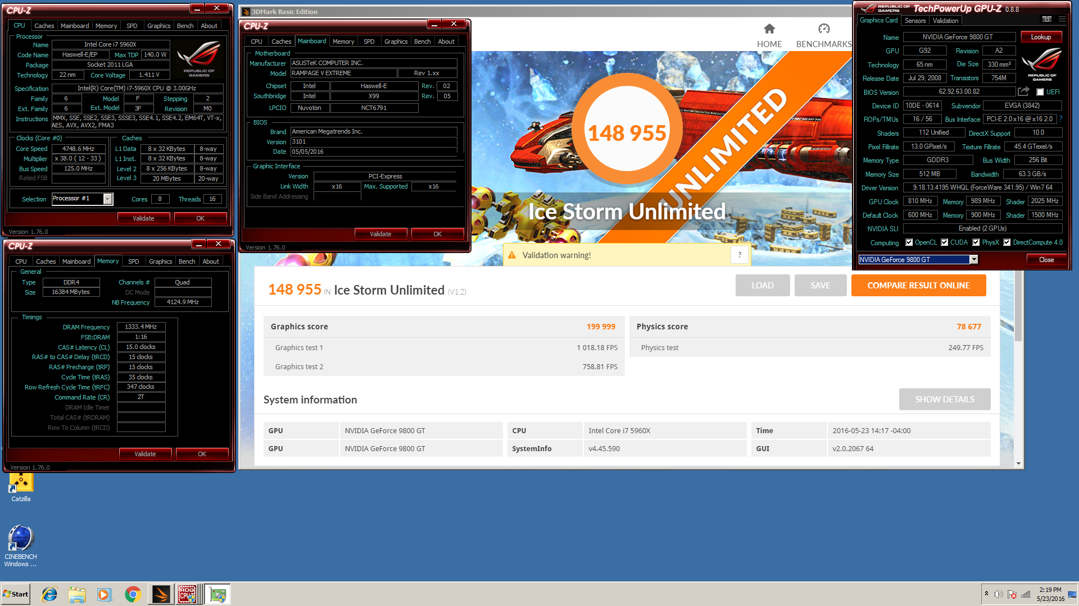The image size is (1079, 606).
Task: Toggle the OpenCL checkbox
Action: [909, 242]
